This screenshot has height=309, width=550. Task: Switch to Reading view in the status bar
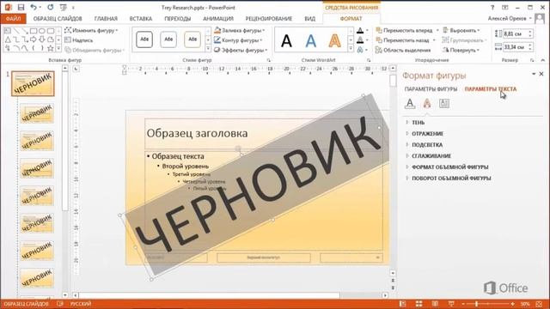[x=435, y=304]
